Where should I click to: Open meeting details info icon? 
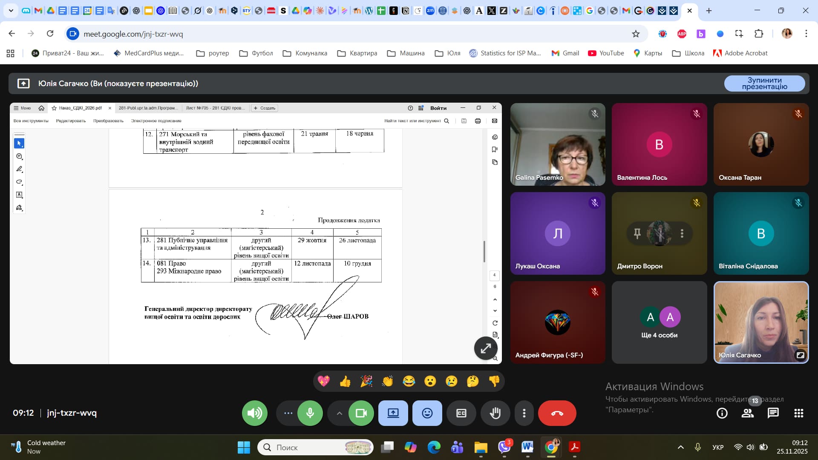[x=722, y=413]
